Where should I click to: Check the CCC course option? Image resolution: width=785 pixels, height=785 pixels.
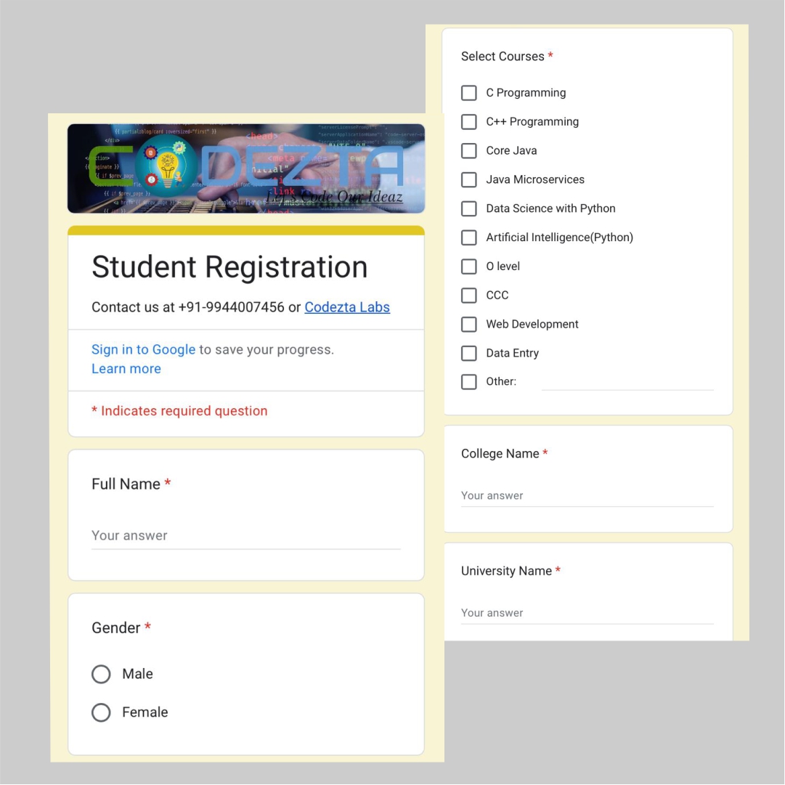[468, 296]
